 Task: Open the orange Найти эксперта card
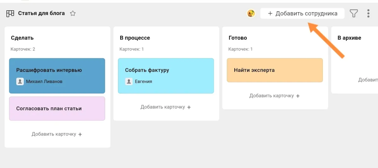275,70
